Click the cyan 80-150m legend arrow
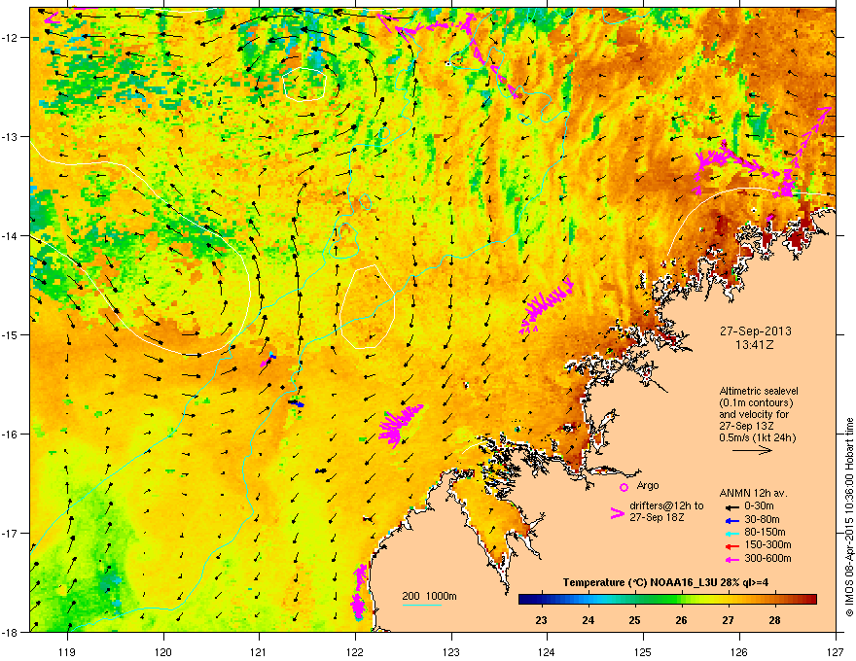Screen dimensions: 856x661 click(x=732, y=533)
